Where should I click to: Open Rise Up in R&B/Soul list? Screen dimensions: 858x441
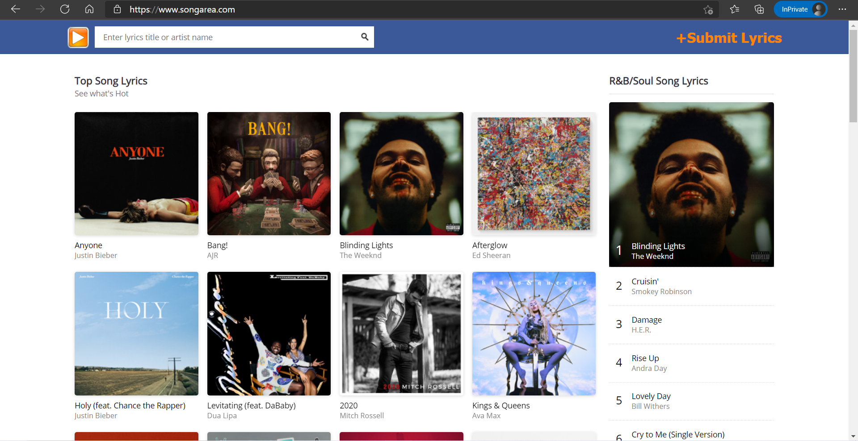pyautogui.click(x=645, y=358)
